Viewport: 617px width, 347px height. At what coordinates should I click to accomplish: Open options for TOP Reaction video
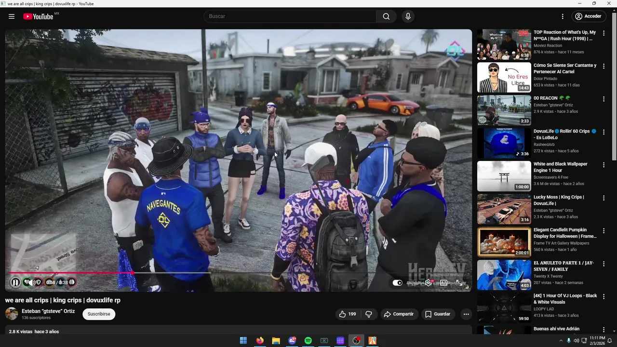click(x=604, y=33)
